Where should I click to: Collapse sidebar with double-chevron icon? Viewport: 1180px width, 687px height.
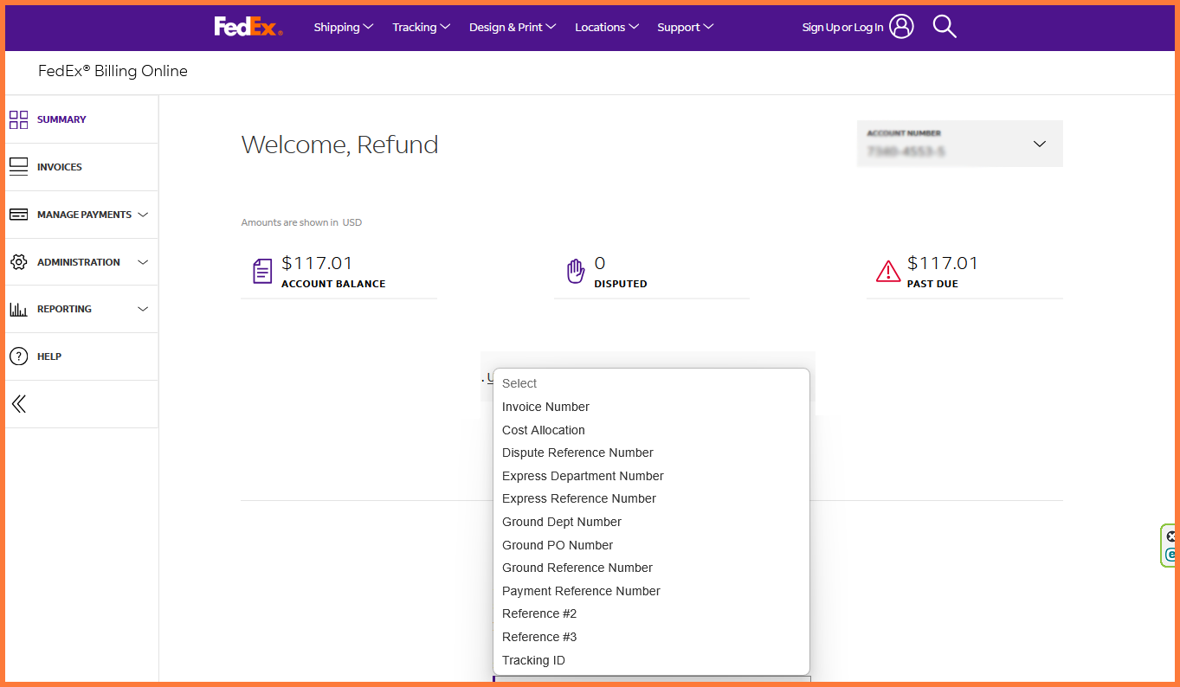coord(19,404)
